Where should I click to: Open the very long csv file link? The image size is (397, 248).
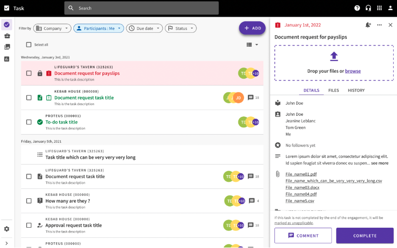tap(334, 181)
